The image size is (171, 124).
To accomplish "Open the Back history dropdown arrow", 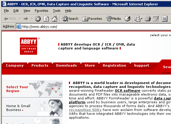I will tap(20, 19).
